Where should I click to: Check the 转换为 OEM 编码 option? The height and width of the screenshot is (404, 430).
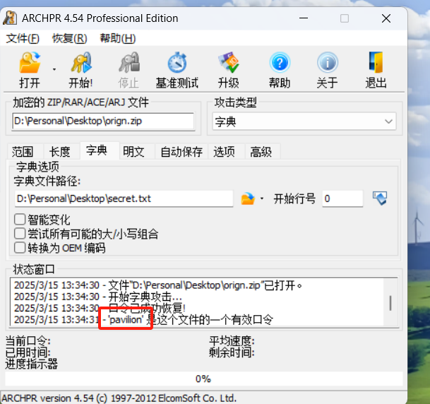coord(20,248)
